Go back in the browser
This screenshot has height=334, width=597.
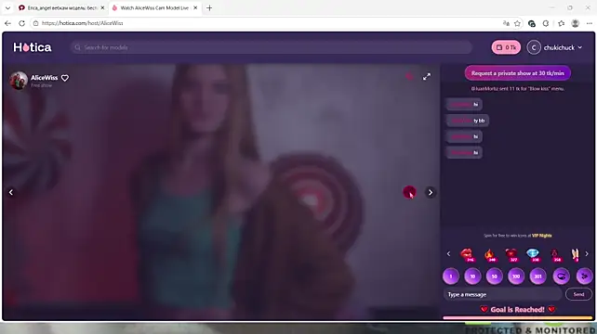pos(7,23)
